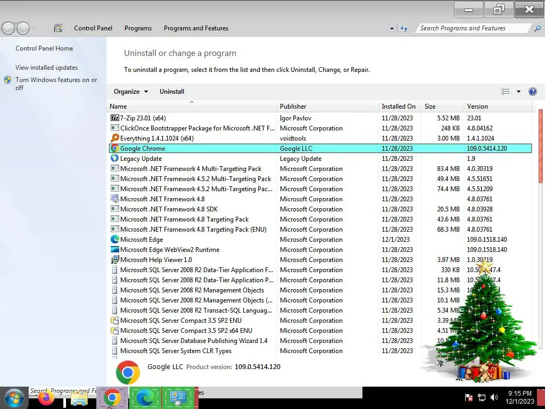Screen dimensions: 545x409
Task: Click the Microsoft Help Viewer 1.0 icon
Action: point(115,259)
